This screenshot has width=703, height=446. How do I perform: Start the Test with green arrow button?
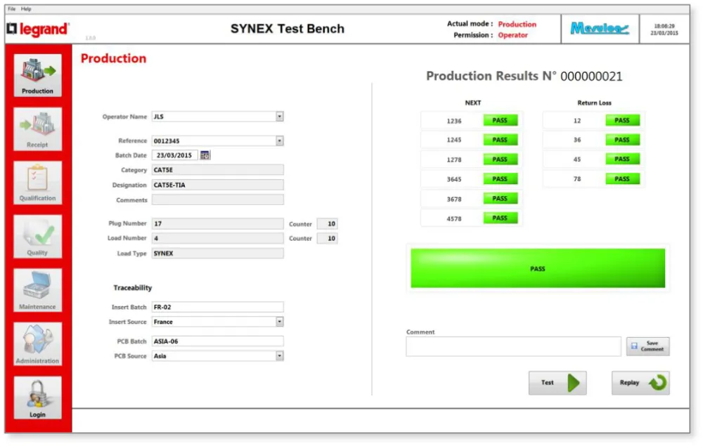coord(557,383)
